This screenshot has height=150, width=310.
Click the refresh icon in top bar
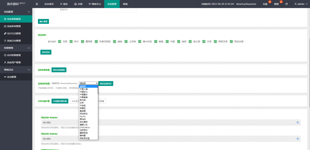(x=286, y=4)
